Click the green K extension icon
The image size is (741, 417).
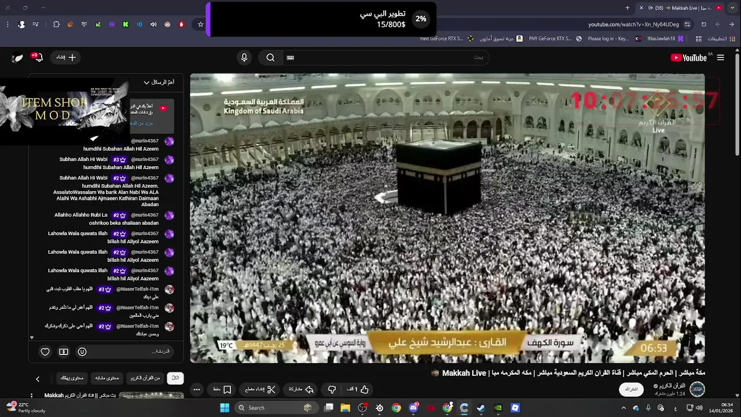click(126, 24)
